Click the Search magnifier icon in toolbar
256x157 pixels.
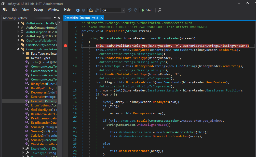coord(159,10)
